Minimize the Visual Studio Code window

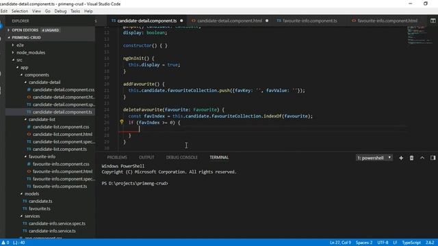(x=411, y=3)
